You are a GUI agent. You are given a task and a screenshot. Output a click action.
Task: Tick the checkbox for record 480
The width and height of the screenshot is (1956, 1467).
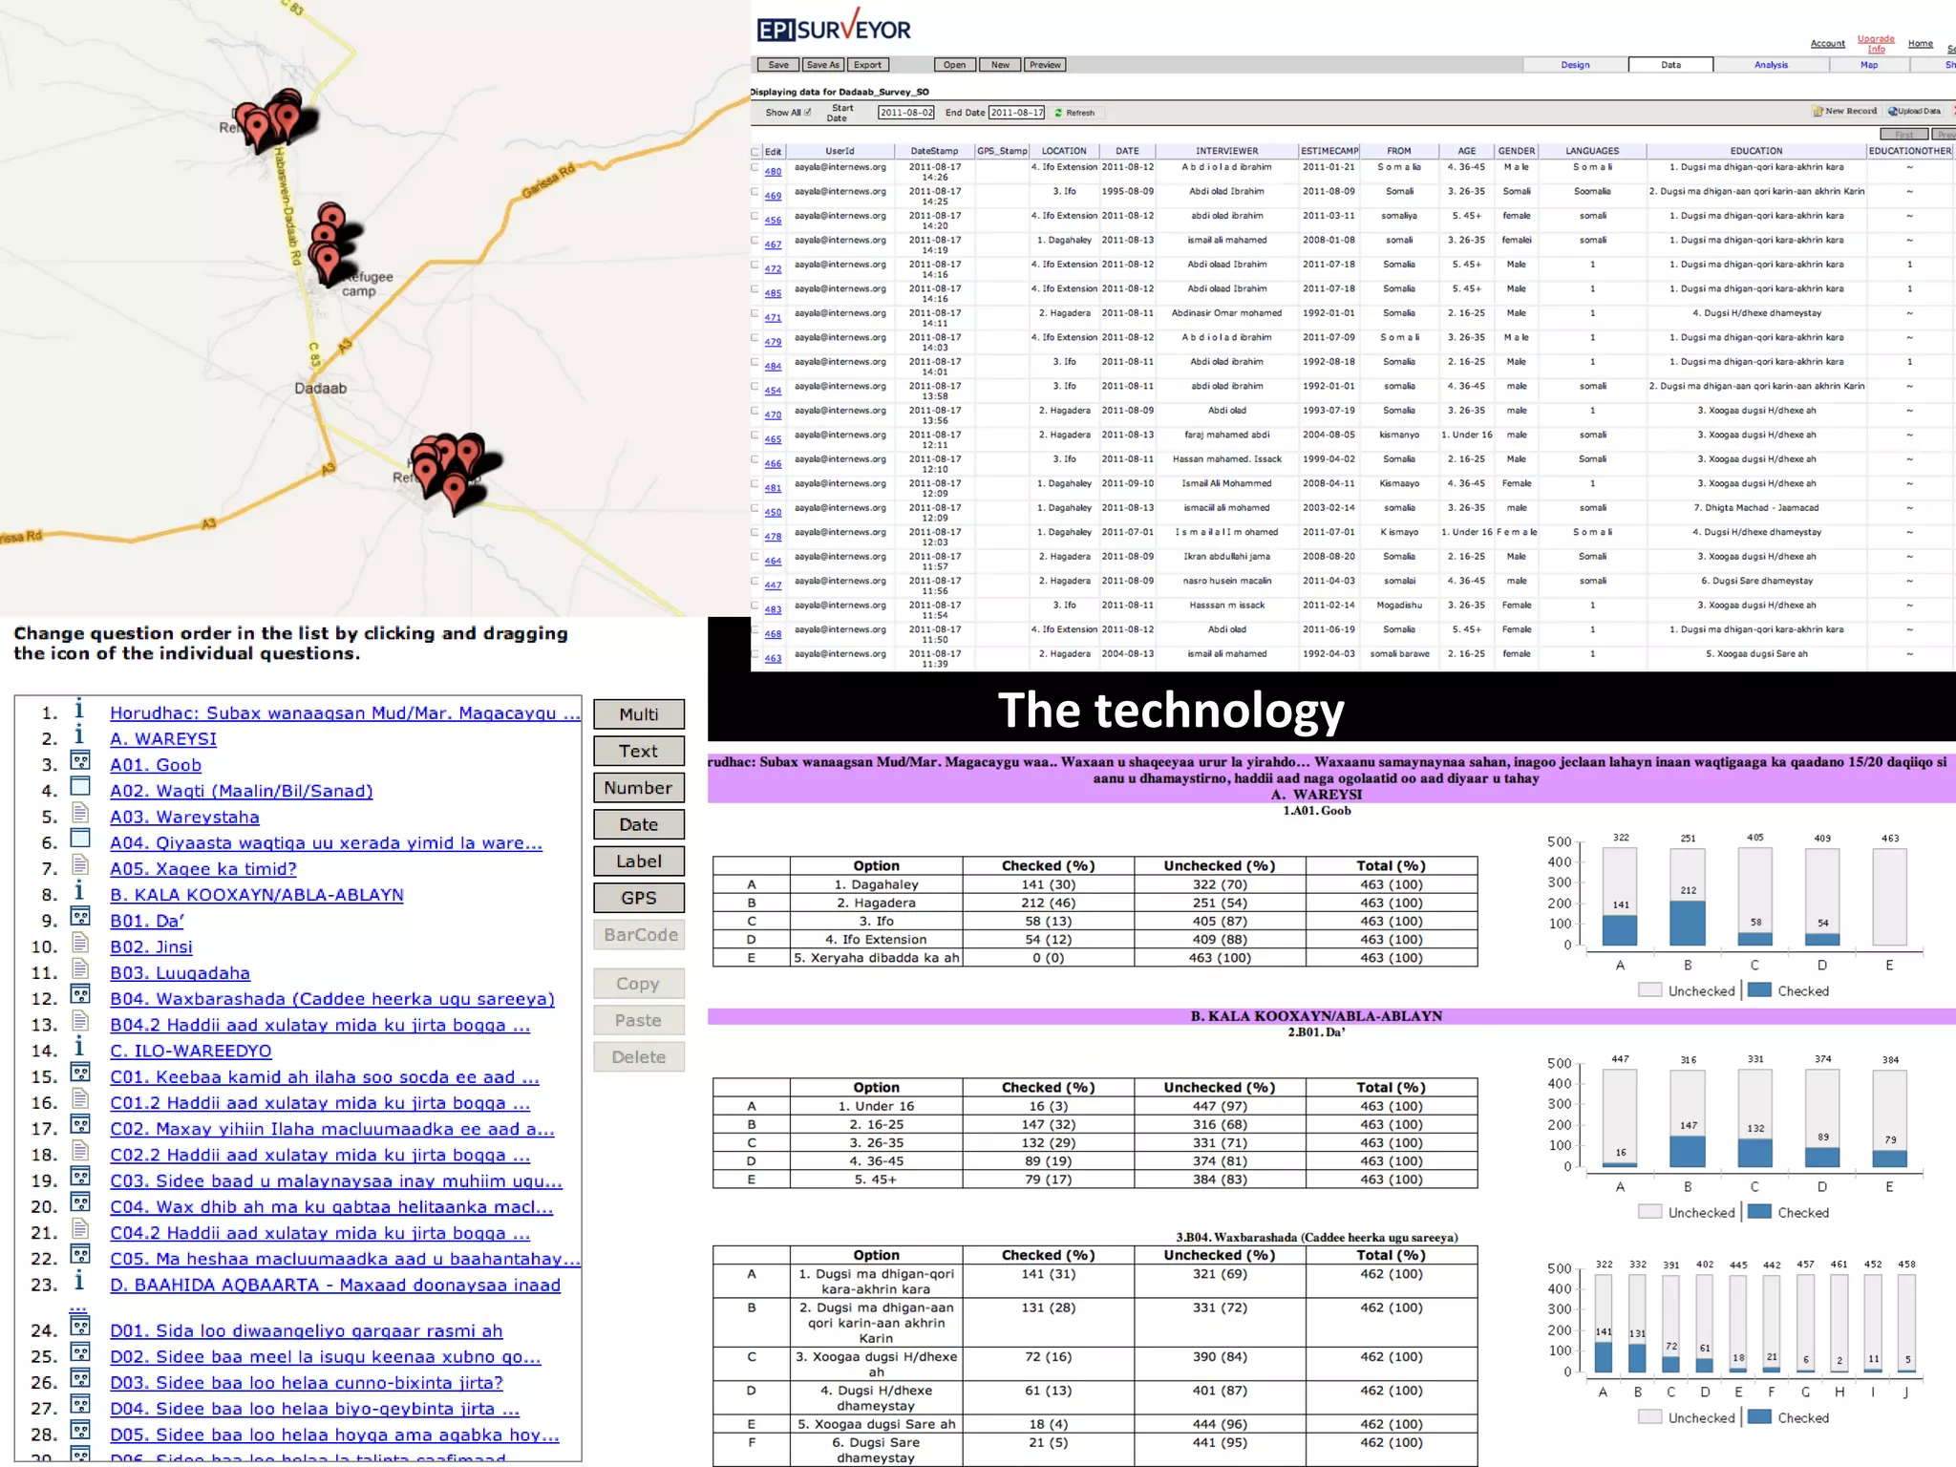coord(755,168)
